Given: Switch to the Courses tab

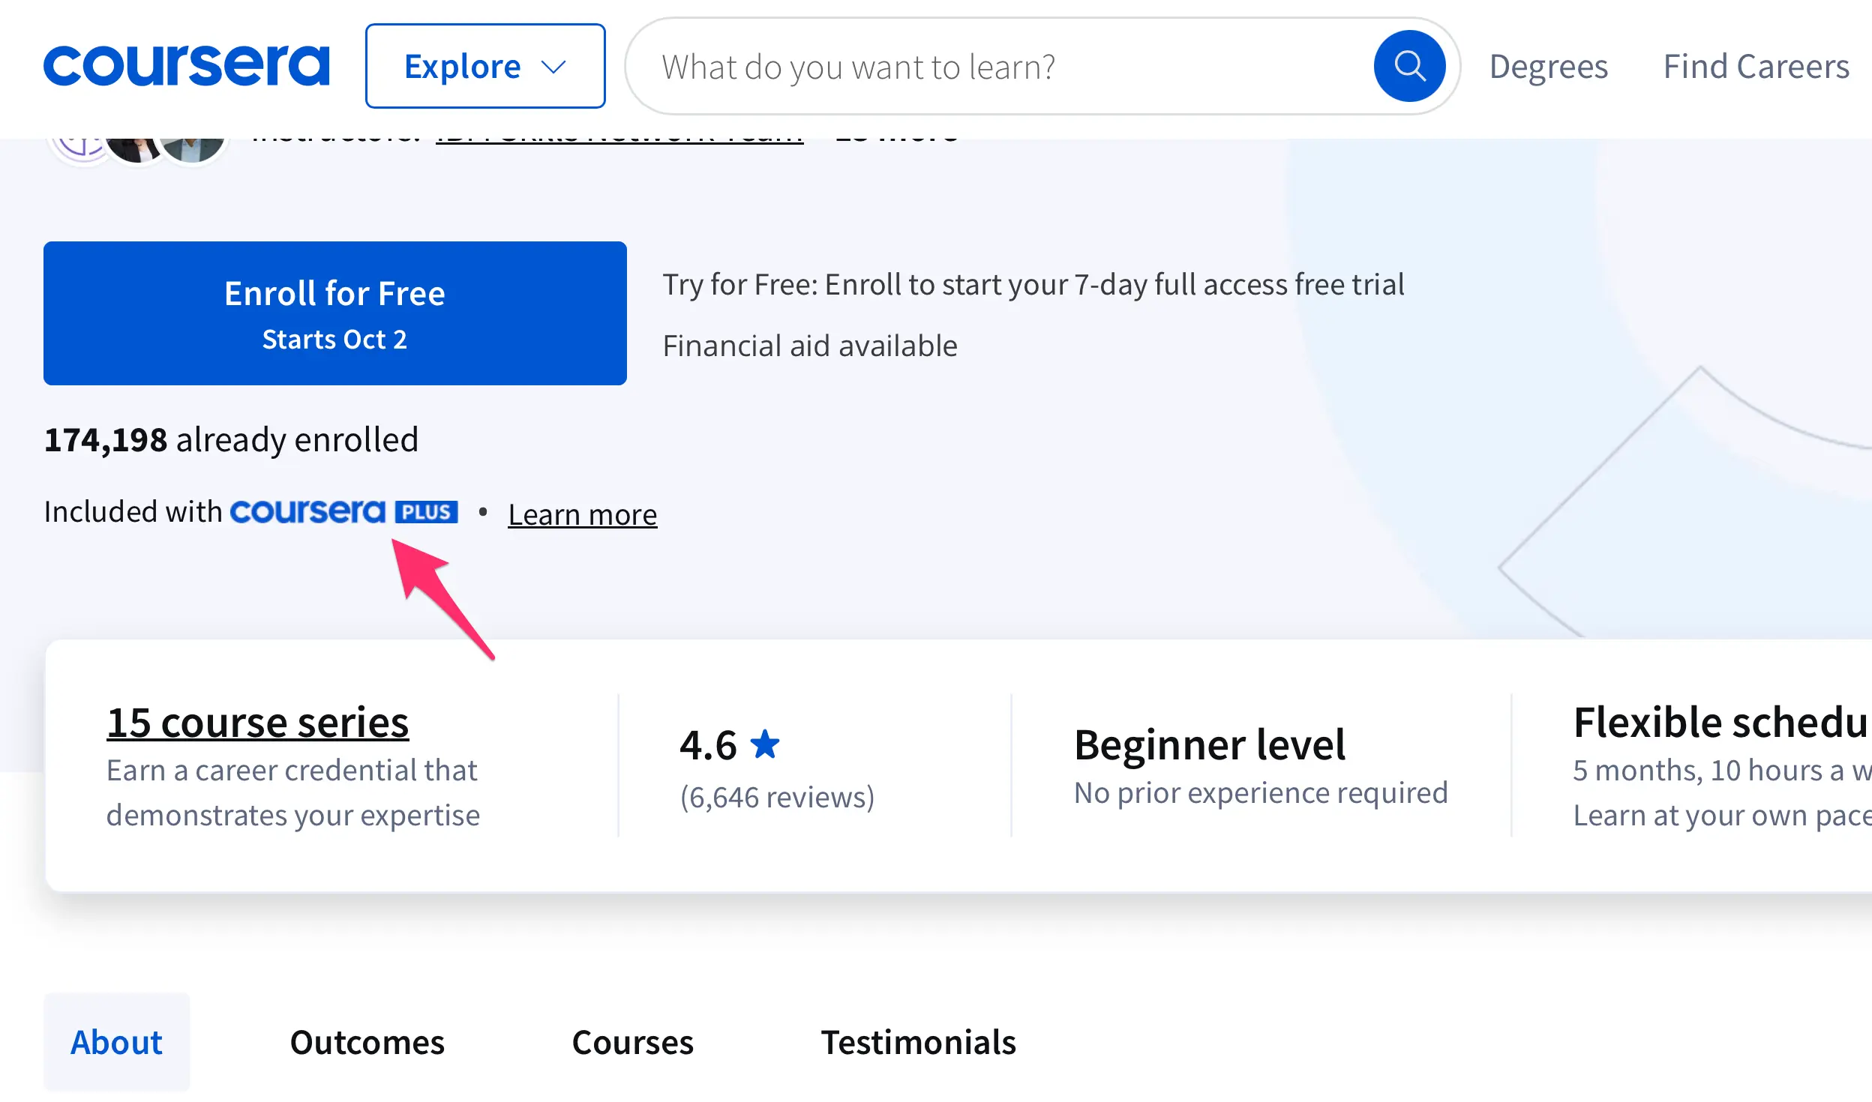Looking at the screenshot, I should pyautogui.click(x=632, y=1041).
